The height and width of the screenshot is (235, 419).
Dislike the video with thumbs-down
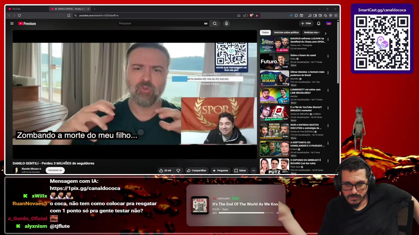[x=178, y=170]
